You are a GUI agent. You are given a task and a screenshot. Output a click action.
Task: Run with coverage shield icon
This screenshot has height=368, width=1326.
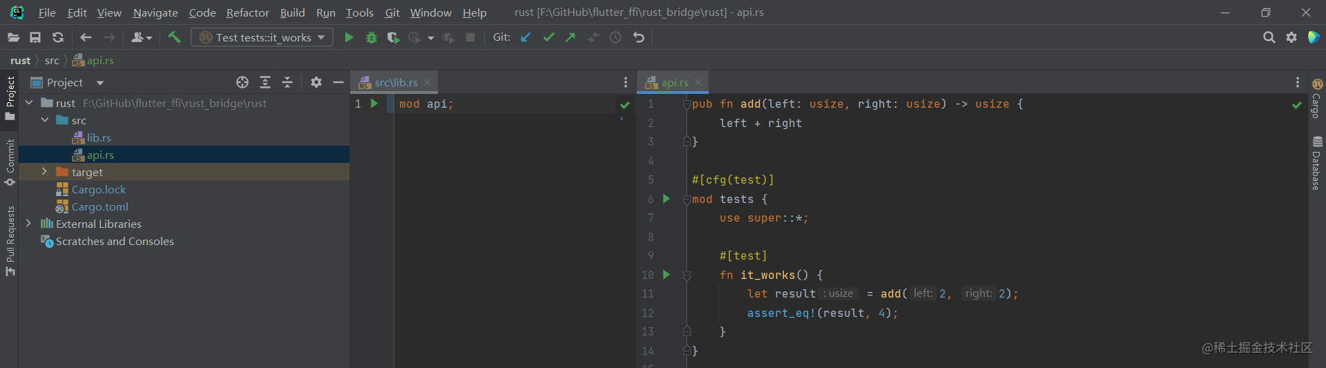click(394, 37)
